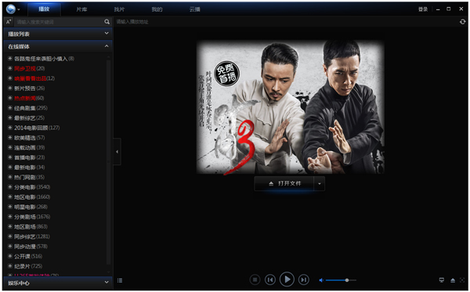Collapse the 在线媒体 section
The height and width of the screenshot is (292, 470).
[57, 46]
